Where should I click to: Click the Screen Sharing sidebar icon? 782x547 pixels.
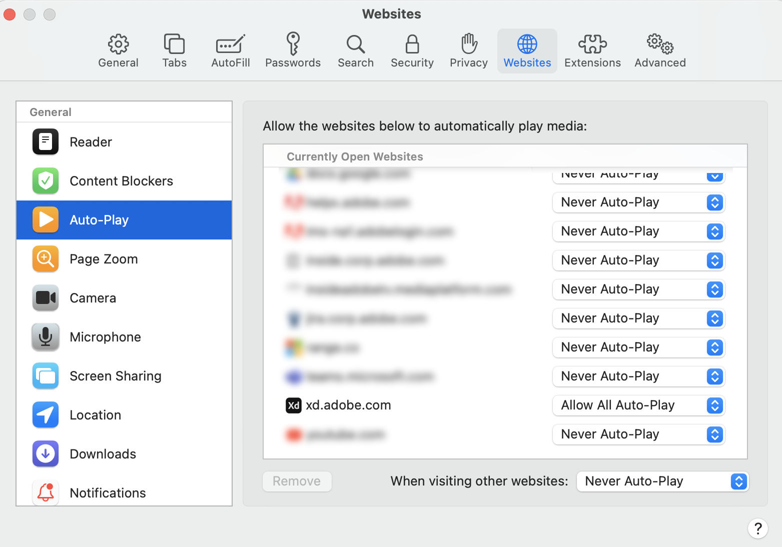coord(45,375)
